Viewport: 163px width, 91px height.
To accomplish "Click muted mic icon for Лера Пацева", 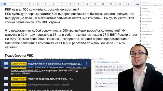I will click(x=162, y=41).
